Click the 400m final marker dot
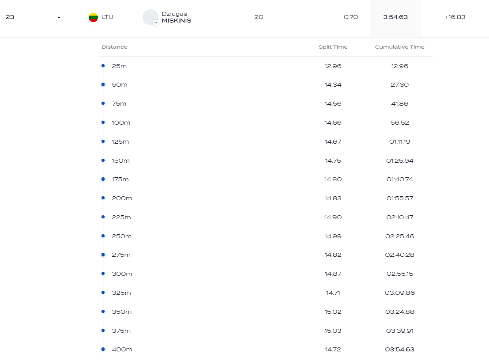489x362 pixels. coord(103,349)
